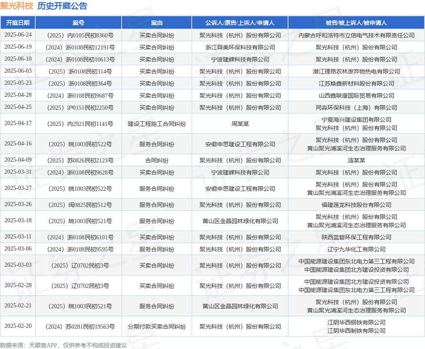Pick defendant 陕西蓝碧环保工程有限公司
Screen dimensions: 425x349
point(357,238)
